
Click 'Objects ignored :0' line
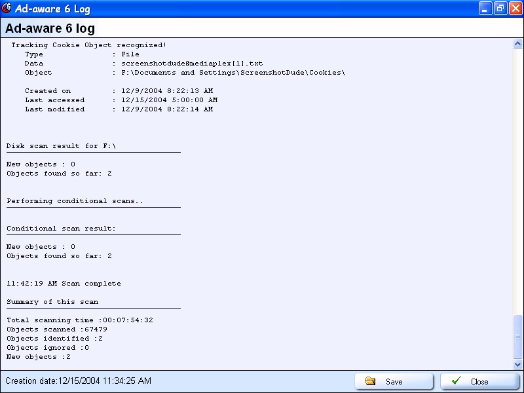pos(48,348)
